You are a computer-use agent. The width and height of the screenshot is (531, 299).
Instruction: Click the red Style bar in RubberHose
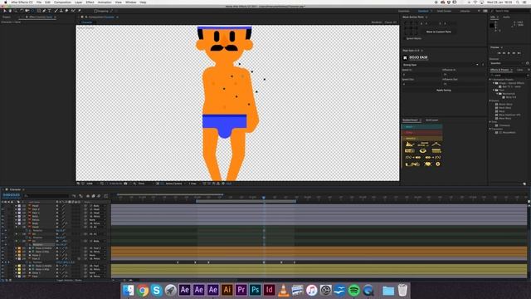(422, 133)
